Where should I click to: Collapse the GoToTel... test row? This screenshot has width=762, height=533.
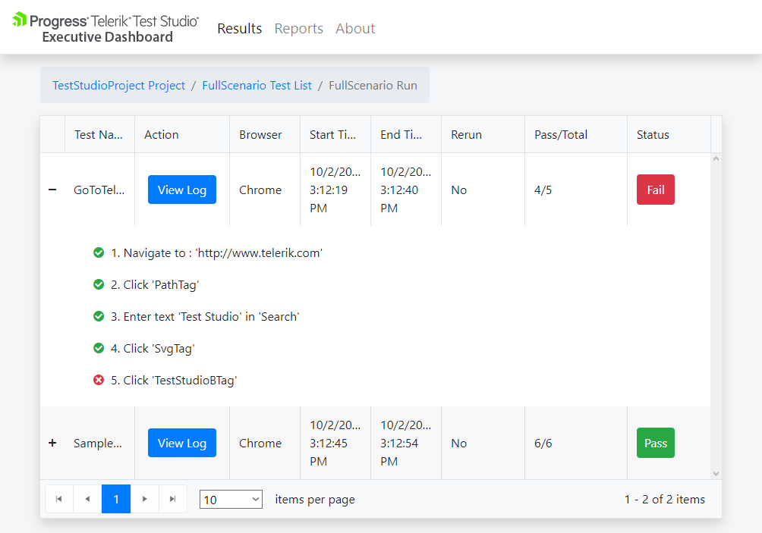tap(52, 190)
